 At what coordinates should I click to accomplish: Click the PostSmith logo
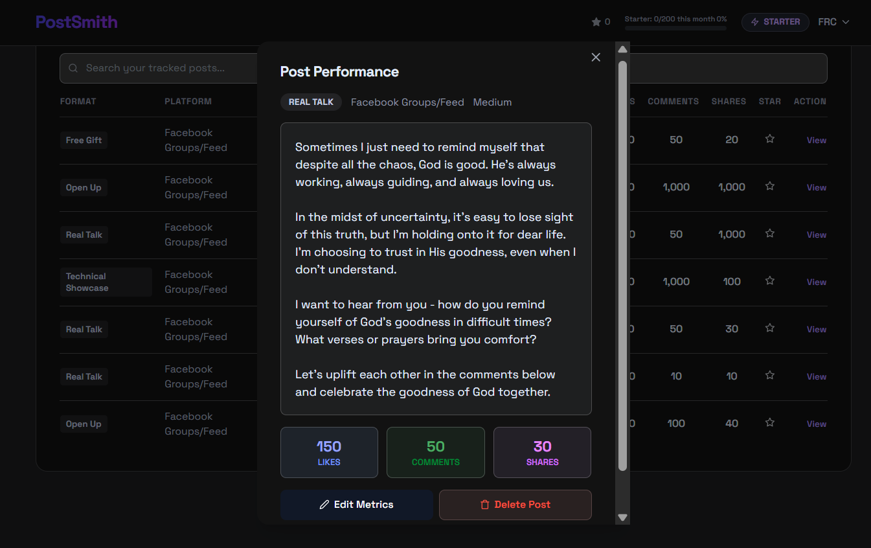(76, 22)
